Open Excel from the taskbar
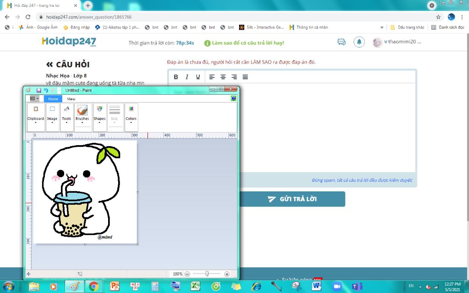 click(x=195, y=287)
